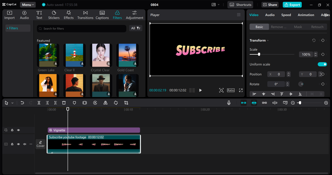Viewport: 332px width, 175px height.
Task: Open the Adjustment tab
Action: tap(134, 15)
